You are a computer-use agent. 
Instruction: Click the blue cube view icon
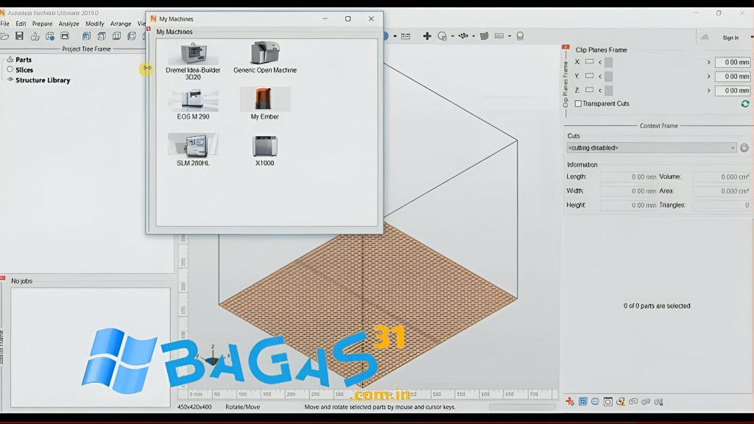coord(87,36)
